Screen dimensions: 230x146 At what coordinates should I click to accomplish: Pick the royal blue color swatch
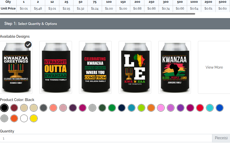(x=219, y=108)
